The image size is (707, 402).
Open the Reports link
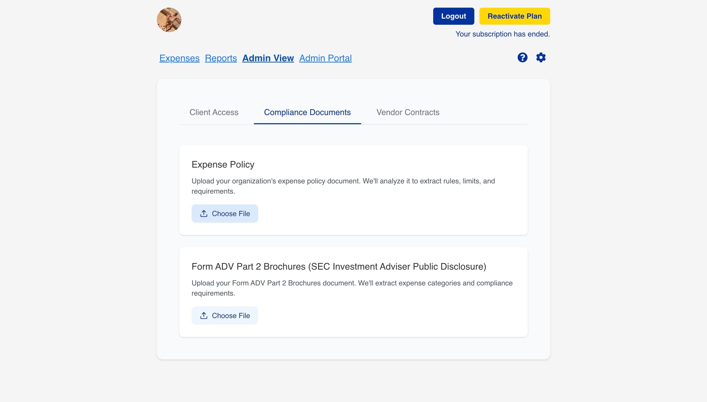(221, 58)
